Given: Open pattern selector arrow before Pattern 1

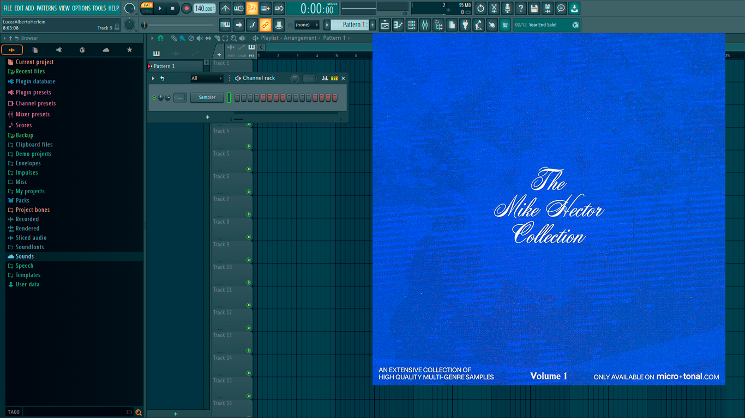Looking at the screenshot, I should coord(327,24).
